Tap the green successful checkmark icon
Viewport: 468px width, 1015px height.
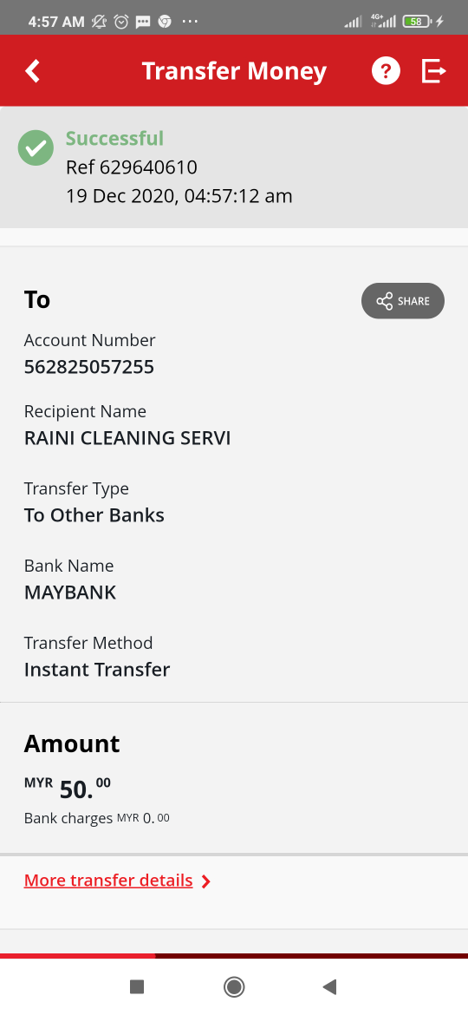36,148
